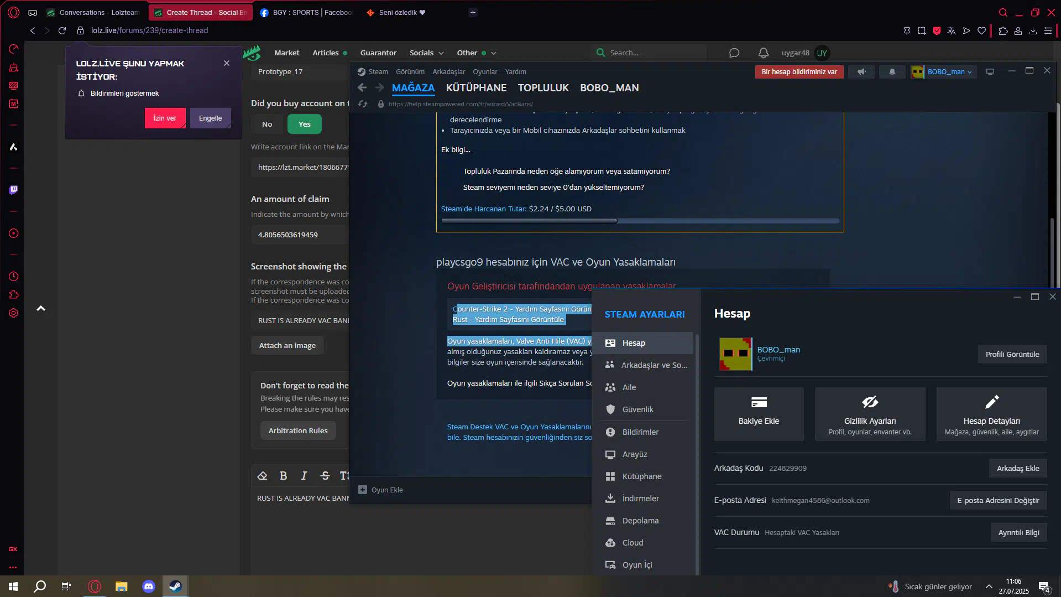This screenshot has height=597, width=1061.
Task: Open forum alerts bell icon
Action: tap(764, 53)
